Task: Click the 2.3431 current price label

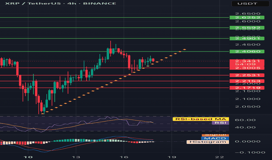Action: [x=247, y=61]
